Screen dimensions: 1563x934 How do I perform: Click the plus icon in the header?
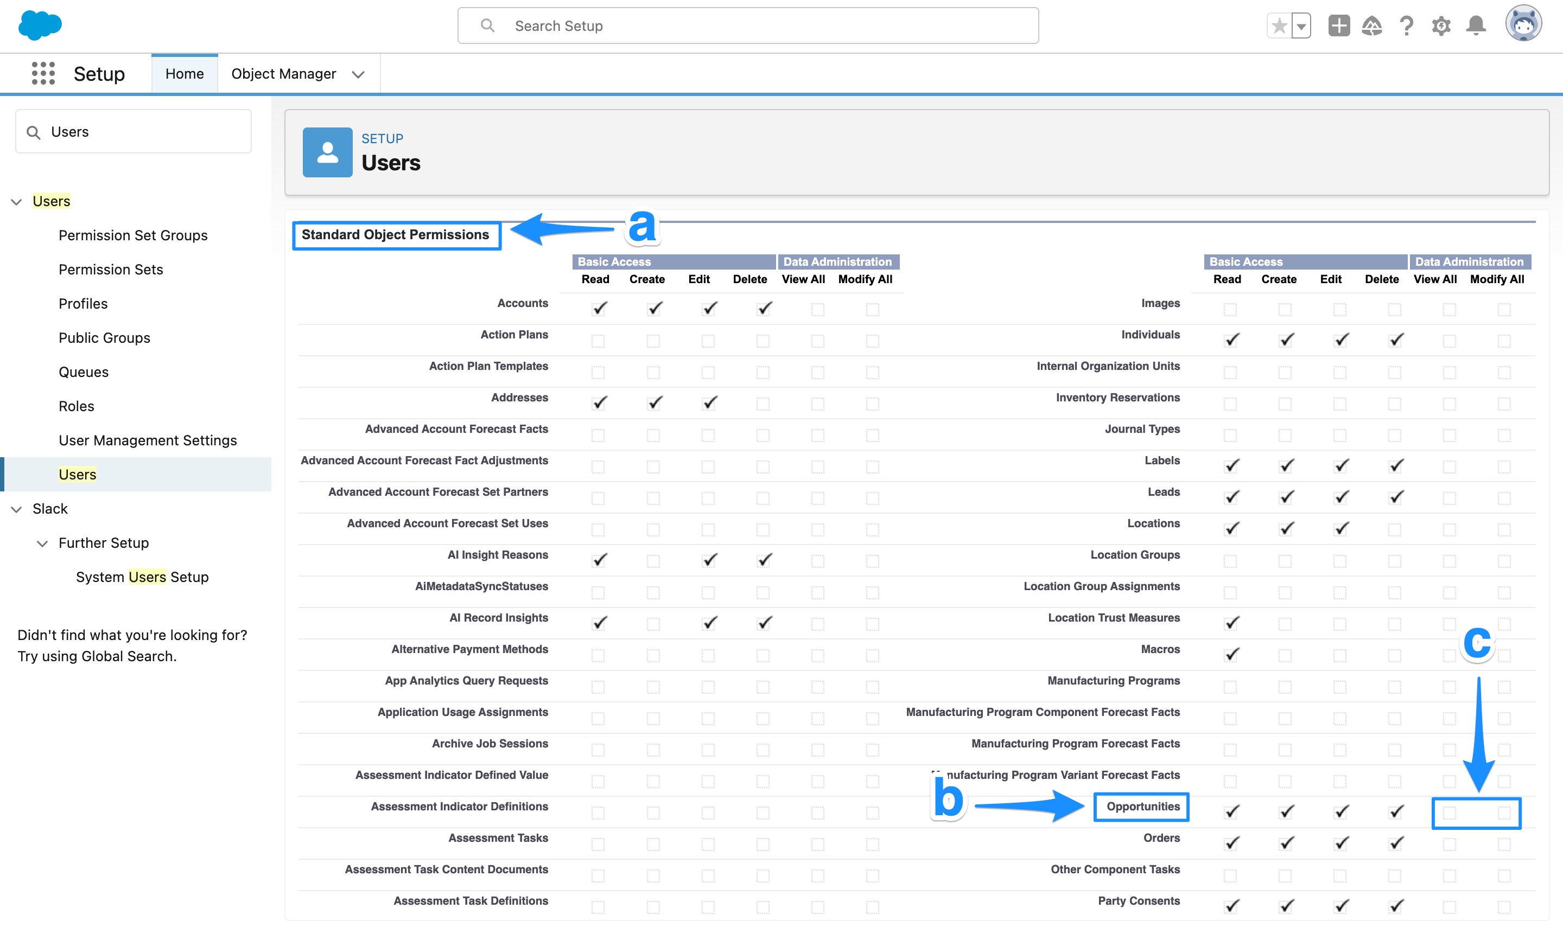pos(1339,25)
